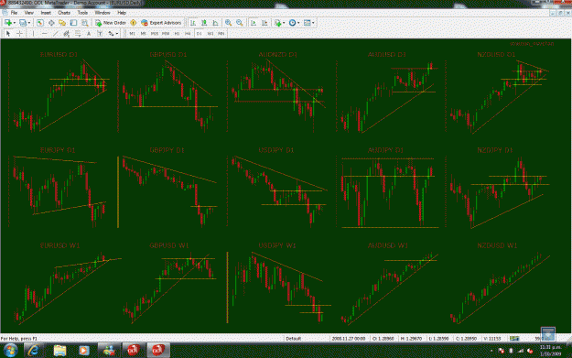The width and height of the screenshot is (572, 358).
Task: Switch to H1 timeframe
Action: (x=177, y=34)
